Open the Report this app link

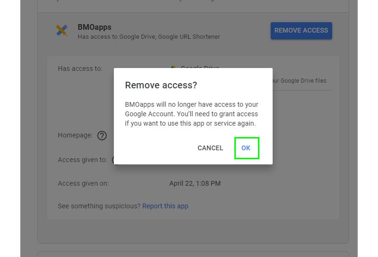click(165, 206)
